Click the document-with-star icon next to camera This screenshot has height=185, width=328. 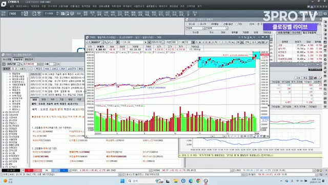67,14
